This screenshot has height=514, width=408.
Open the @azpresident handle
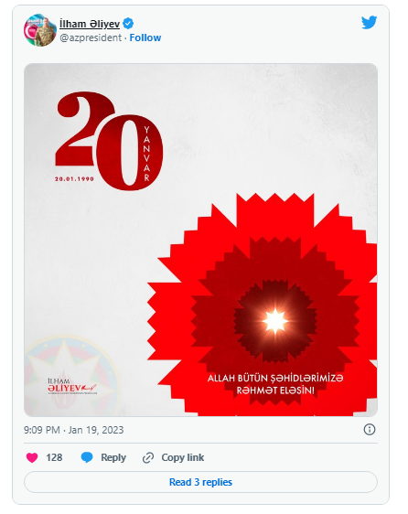coord(91,37)
